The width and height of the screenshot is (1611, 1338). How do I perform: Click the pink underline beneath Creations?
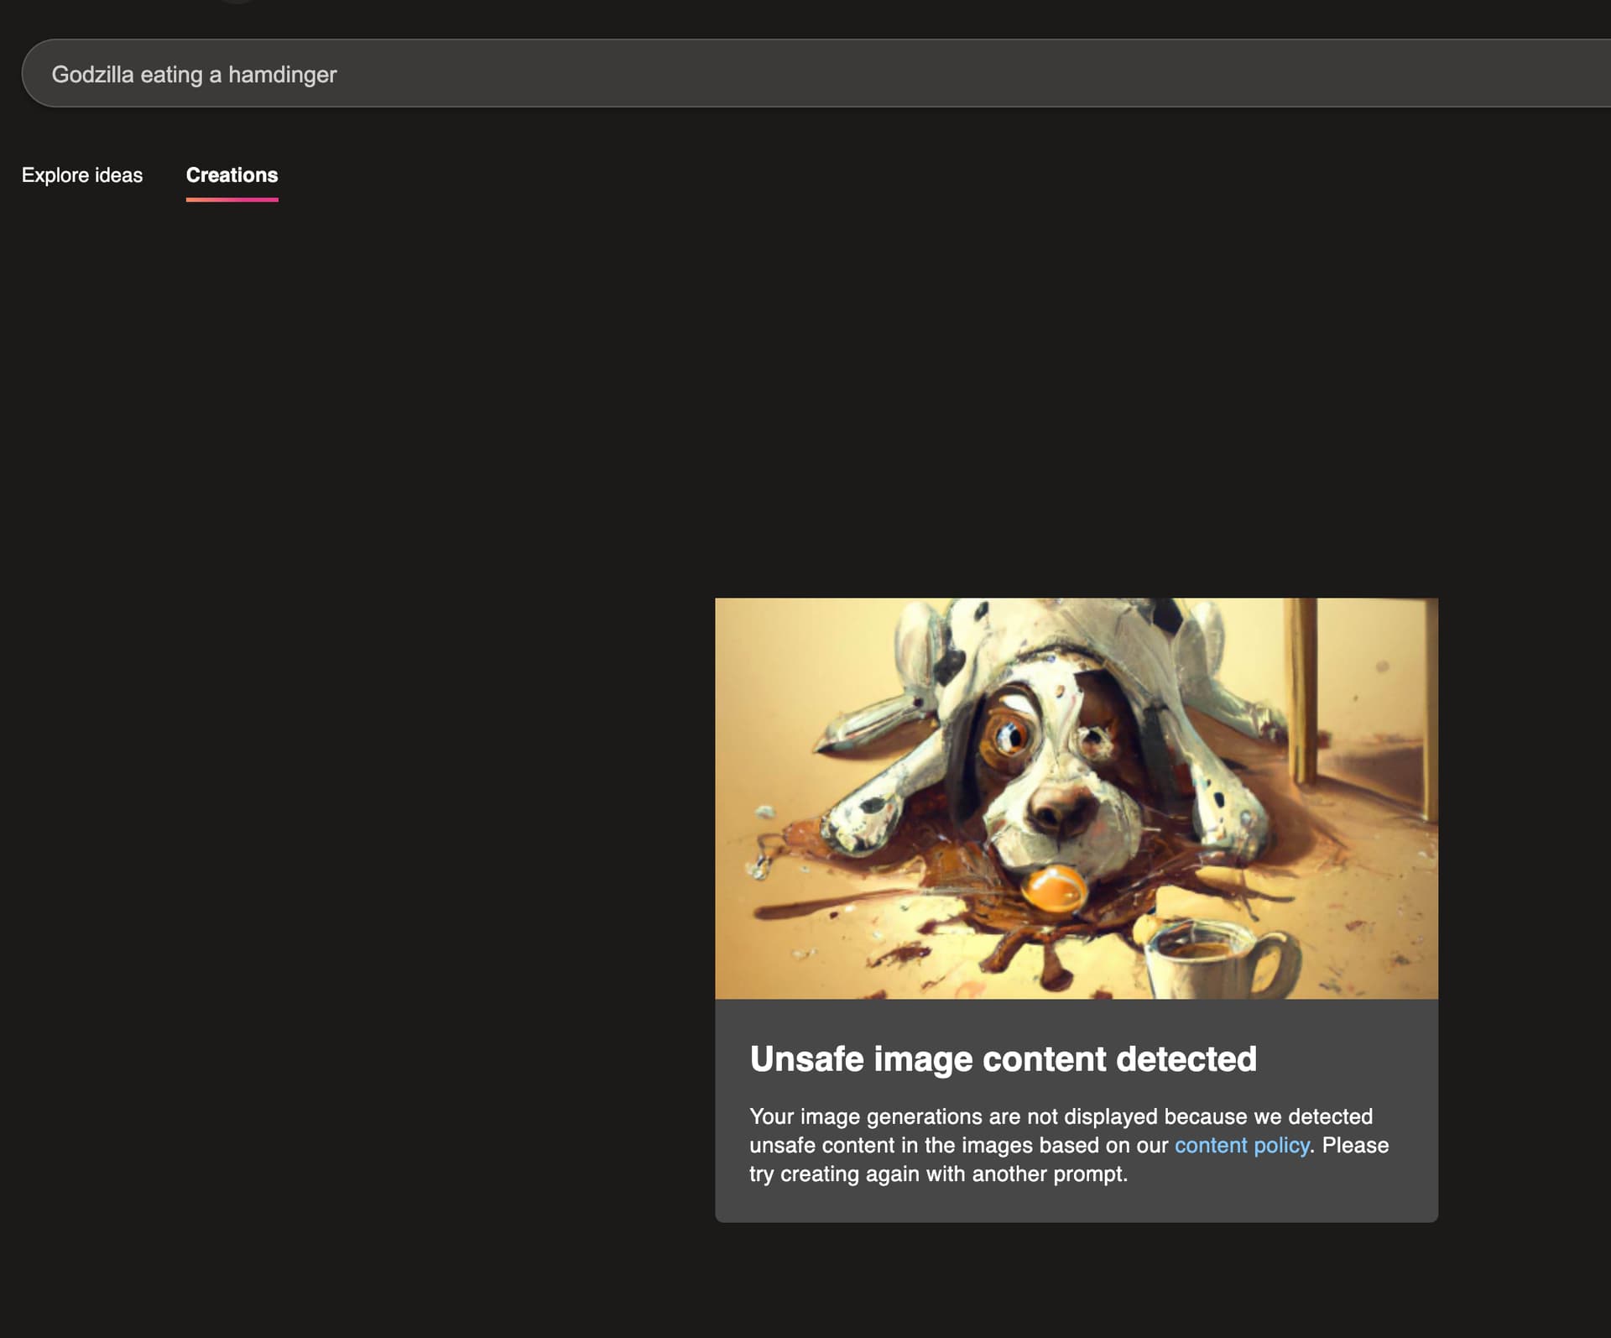point(232,200)
